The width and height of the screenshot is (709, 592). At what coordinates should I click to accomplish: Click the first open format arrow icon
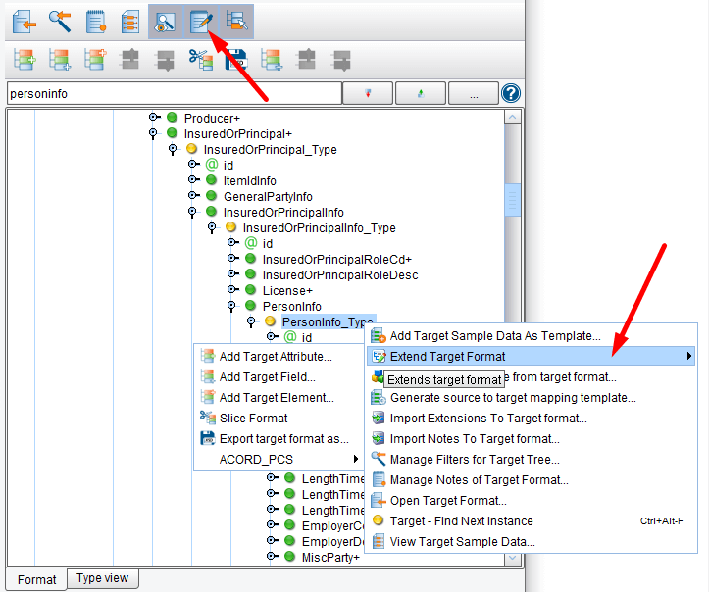(x=25, y=20)
